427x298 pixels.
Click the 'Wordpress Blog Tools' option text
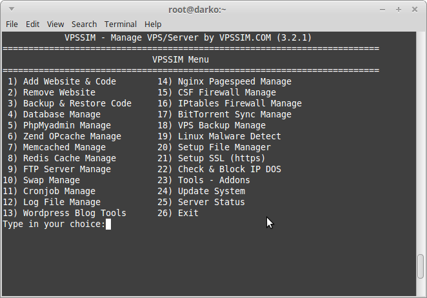(x=75, y=213)
